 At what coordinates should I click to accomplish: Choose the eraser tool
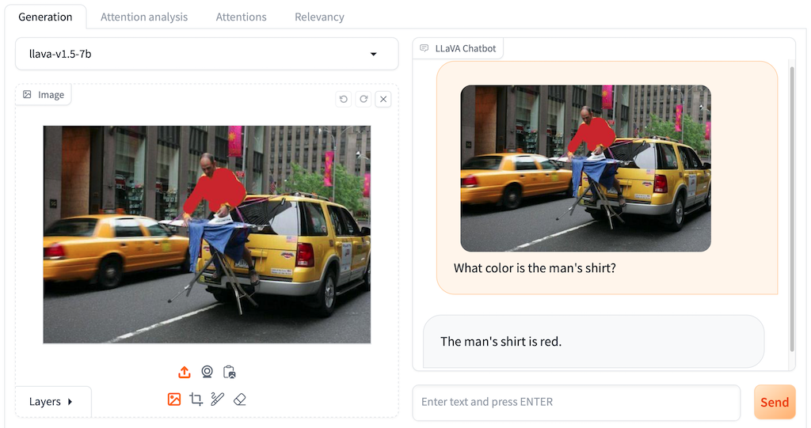[240, 400]
